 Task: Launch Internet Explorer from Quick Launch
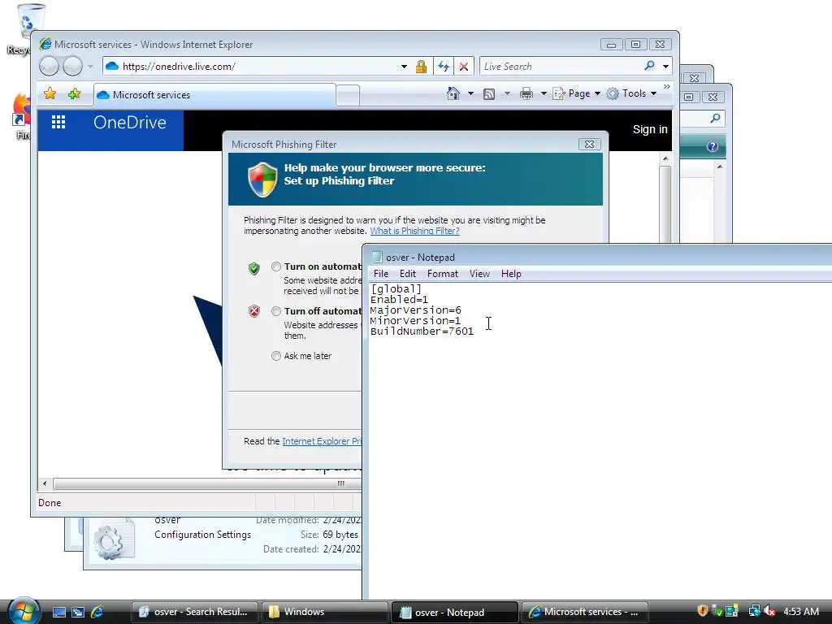(x=97, y=612)
